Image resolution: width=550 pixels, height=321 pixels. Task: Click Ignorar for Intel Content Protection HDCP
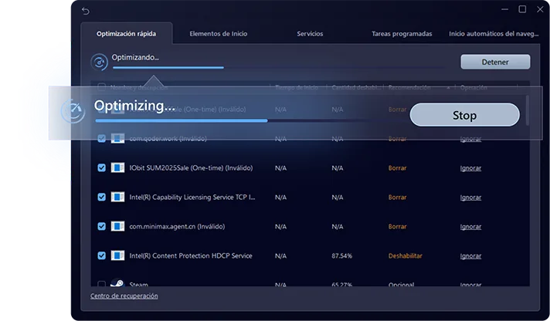point(470,256)
